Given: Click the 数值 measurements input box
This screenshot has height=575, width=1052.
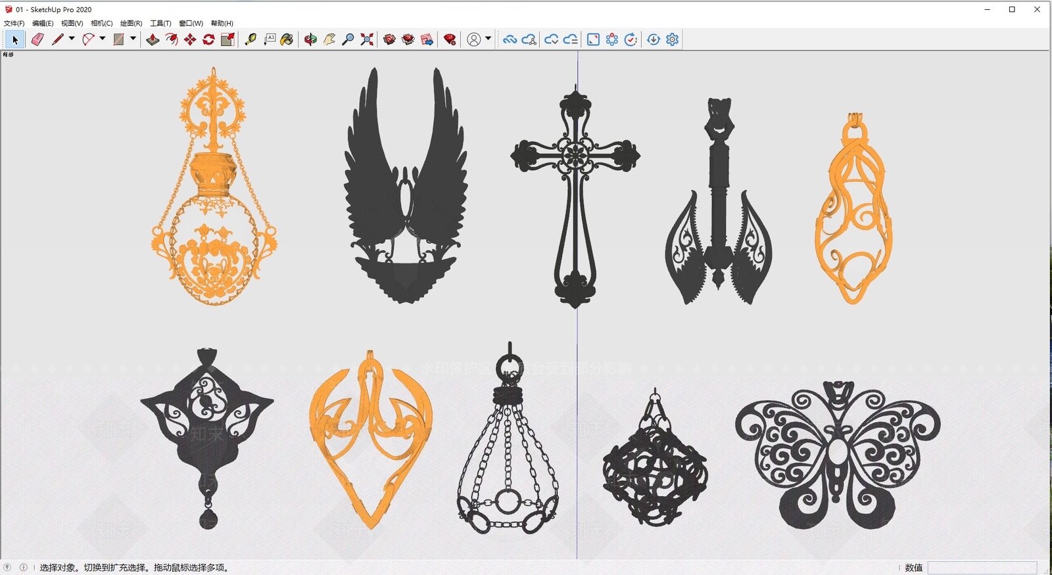Looking at the screenshot, I should pos(982,568).
